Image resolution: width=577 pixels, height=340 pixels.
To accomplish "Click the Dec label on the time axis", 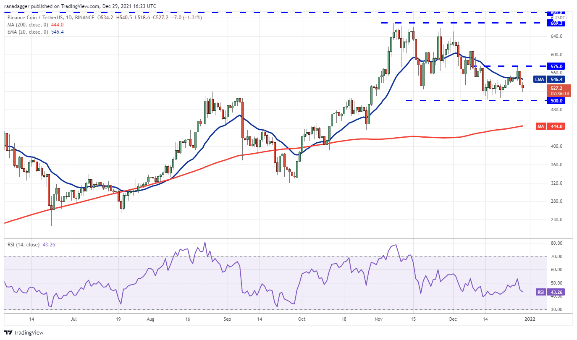I will coord(453,319).
